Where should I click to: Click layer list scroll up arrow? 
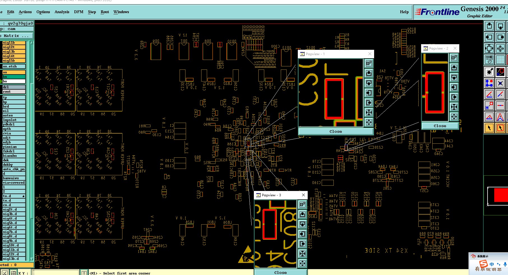32,43
